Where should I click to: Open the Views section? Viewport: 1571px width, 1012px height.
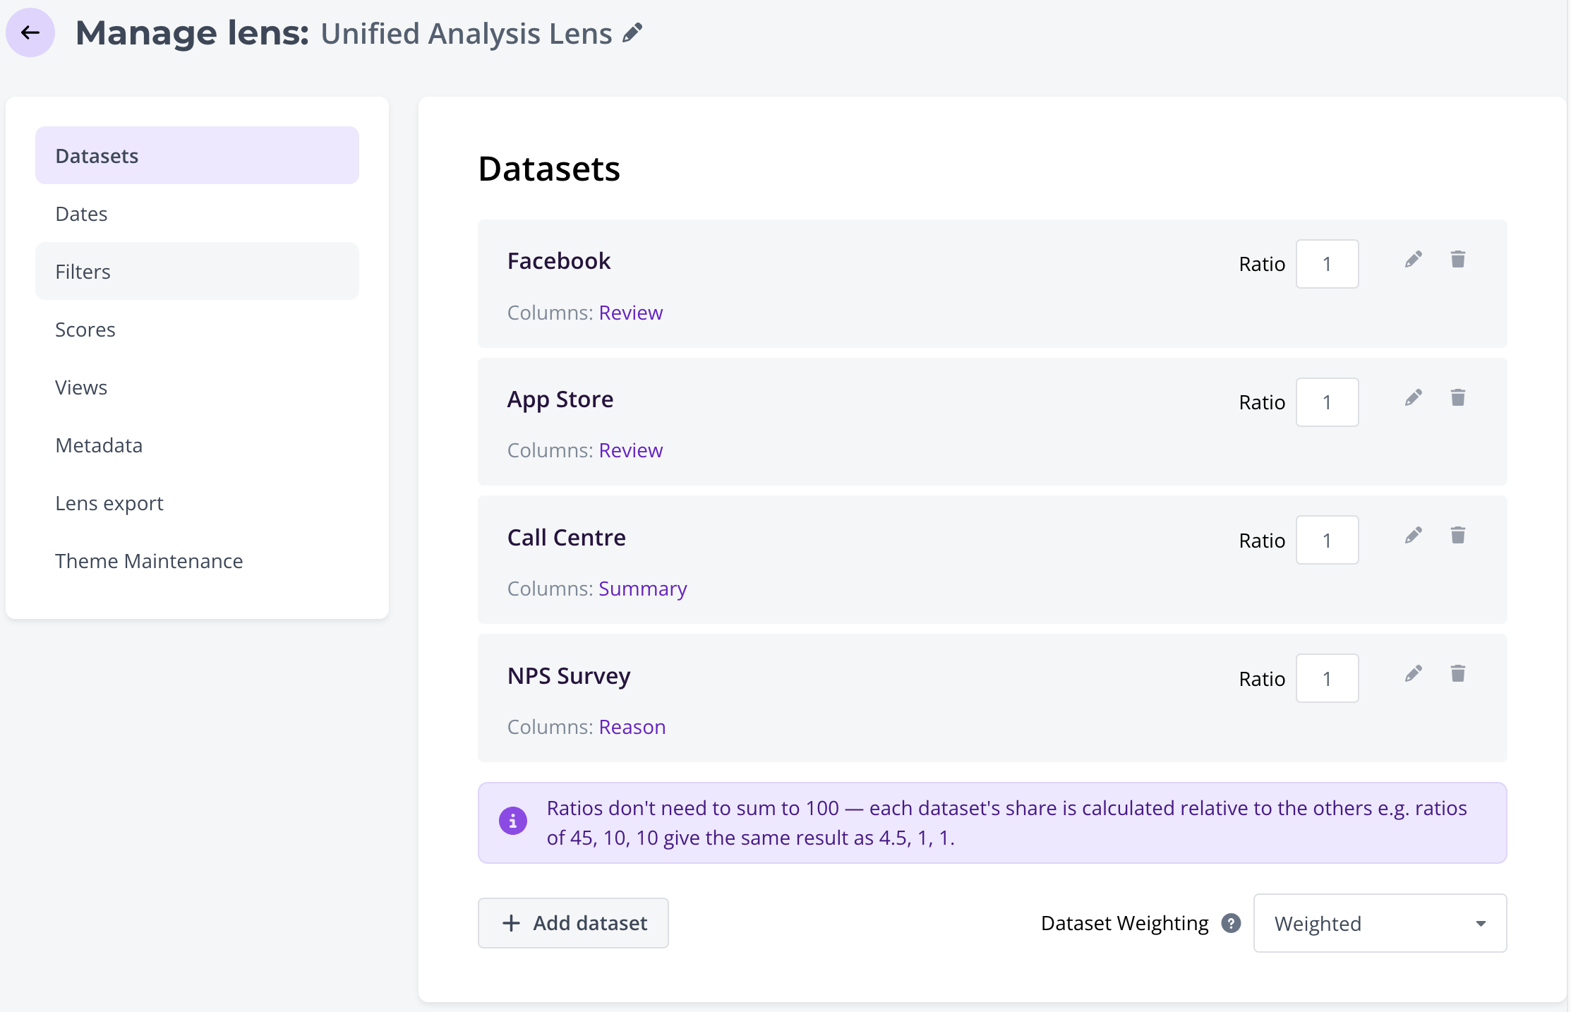click(197, 387)
